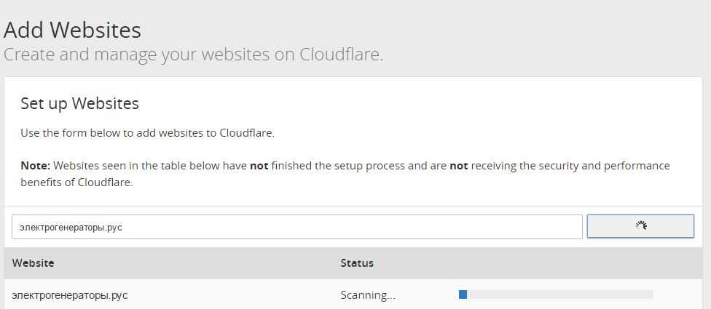711x309 pixels.
Task: Click the электрогенераторы.рус table row entry
Action: click(x=70, y=295)
